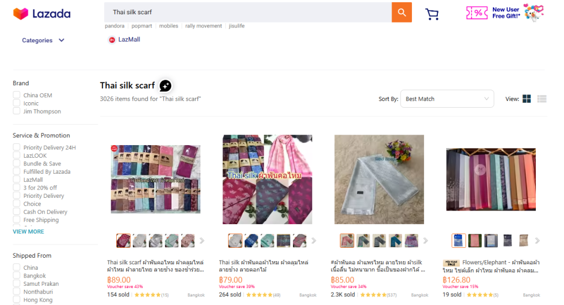Expand the Categories menu
The image size is (564, 305).
[43, 40]
